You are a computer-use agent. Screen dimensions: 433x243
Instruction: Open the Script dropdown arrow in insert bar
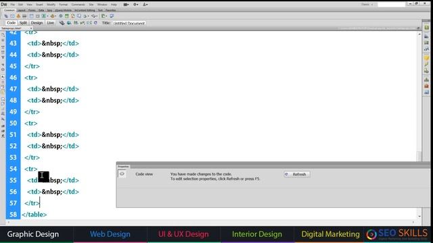[x=97, y=16]
